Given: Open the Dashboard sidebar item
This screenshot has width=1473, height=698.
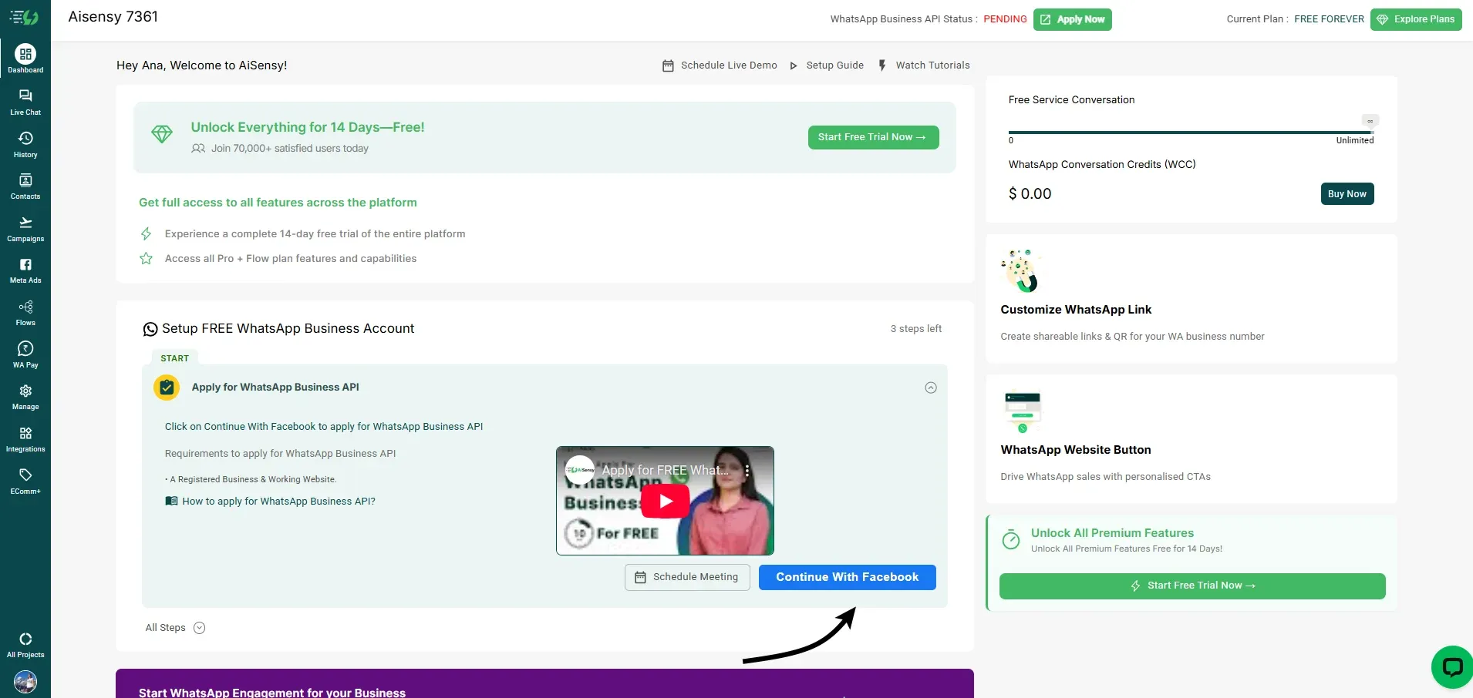Looking at the screenshot, I should click(25, 59).
